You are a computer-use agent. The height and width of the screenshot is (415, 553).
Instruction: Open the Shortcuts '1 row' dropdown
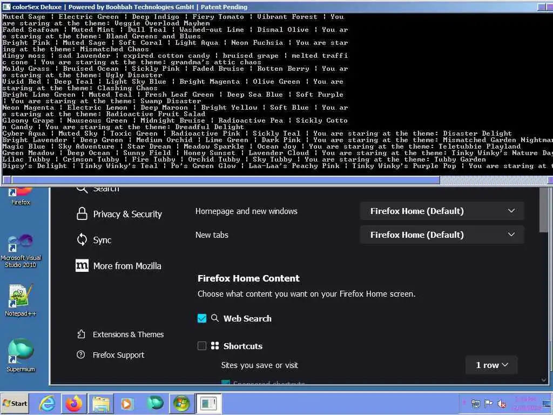pyautogui.click(x=491, y=365)
